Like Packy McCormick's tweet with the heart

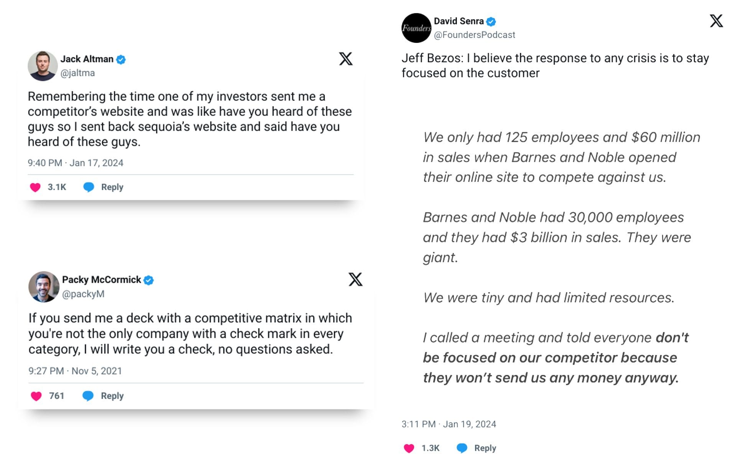pyautogui.click(x=36, y=396)
